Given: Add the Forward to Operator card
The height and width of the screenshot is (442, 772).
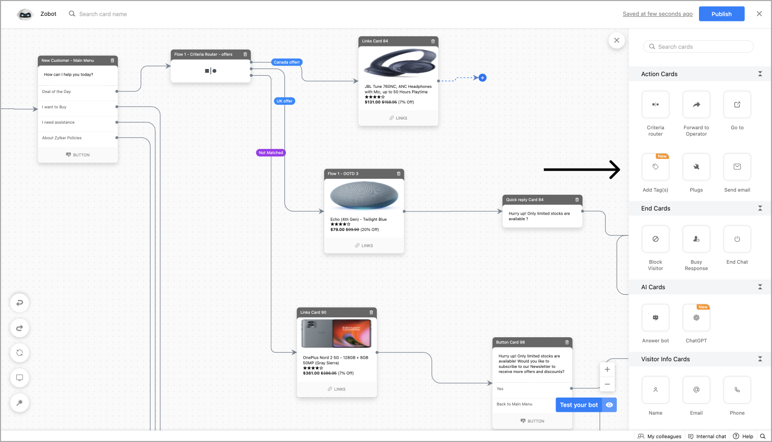Looking at the screenshot, I should [x=696, y=105].
